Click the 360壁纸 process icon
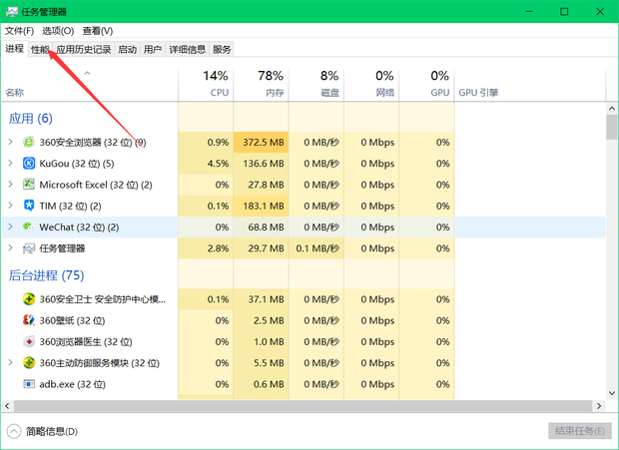Image resolution: width=619 pixels, height=450 pixels. tap(29, 320)
